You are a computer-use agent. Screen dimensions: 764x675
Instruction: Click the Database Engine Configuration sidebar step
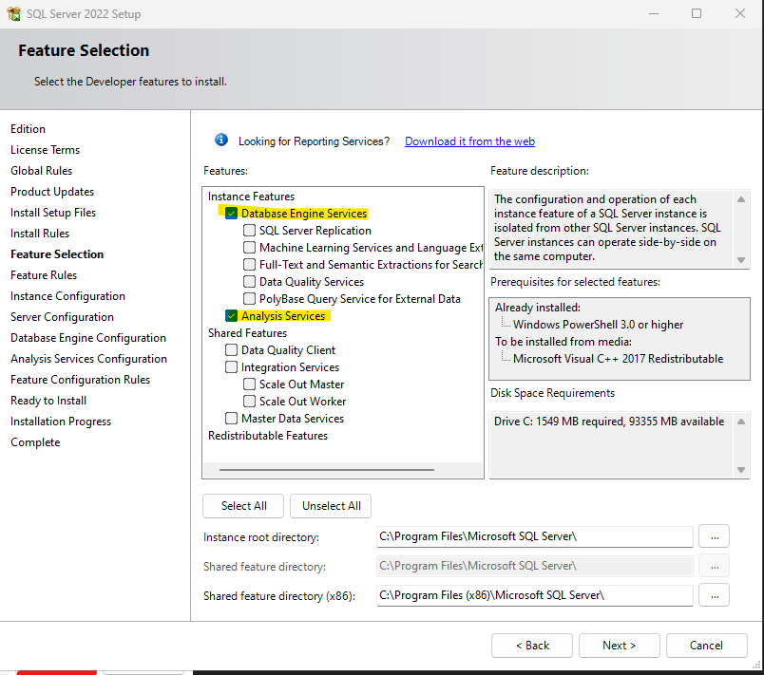click(88, 338)
